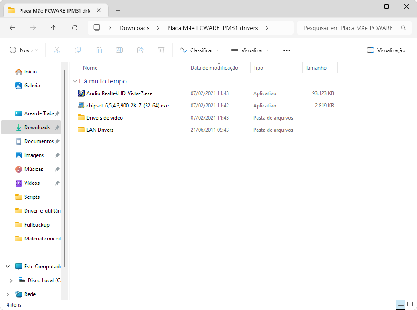Expand chevron after Downloads breadcrumb
417x310 pixels.
[158, 28]
